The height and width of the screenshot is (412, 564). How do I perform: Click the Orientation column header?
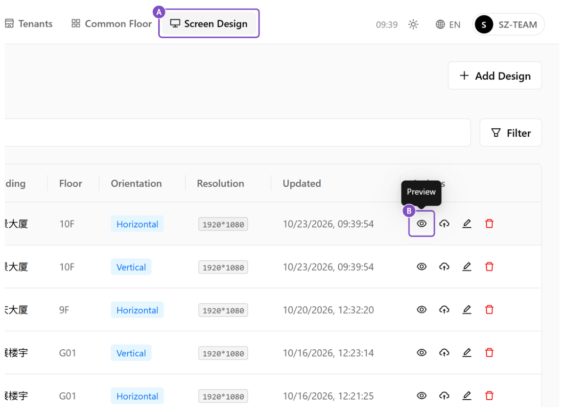(136, 184)
